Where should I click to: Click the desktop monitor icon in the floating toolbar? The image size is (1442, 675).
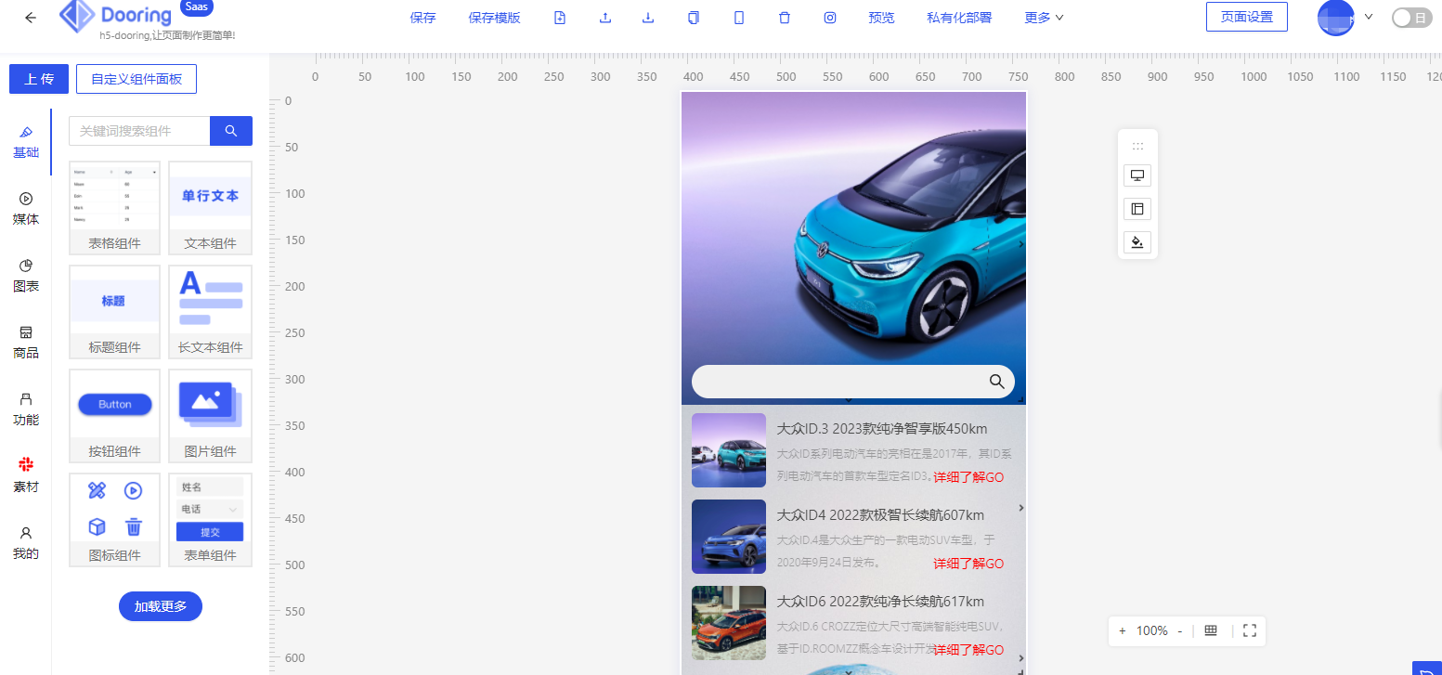1137,175
